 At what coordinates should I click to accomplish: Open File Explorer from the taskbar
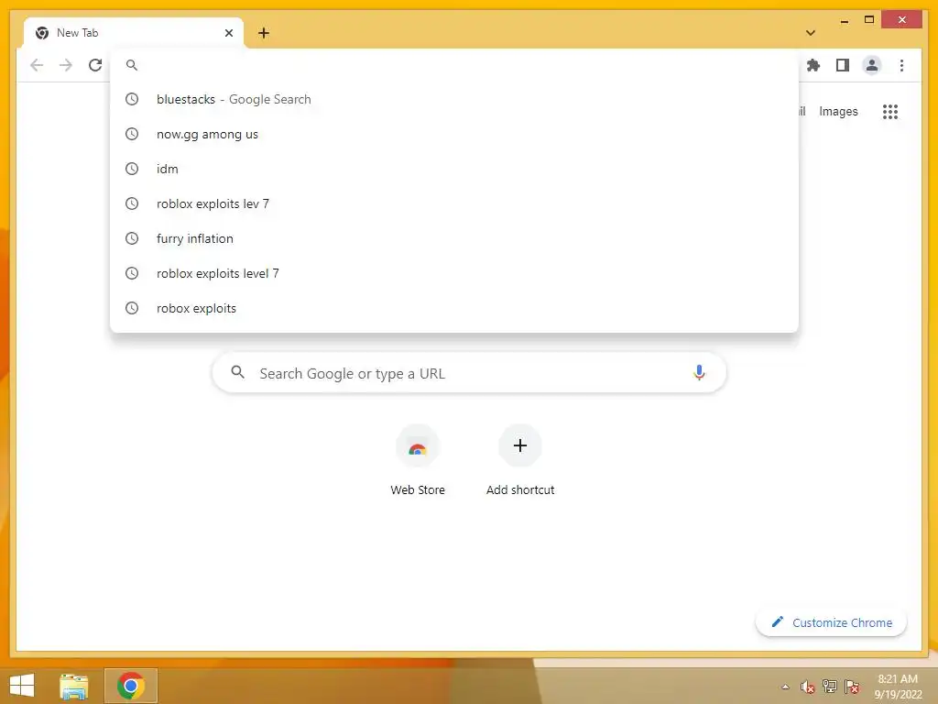coord(73,686)
